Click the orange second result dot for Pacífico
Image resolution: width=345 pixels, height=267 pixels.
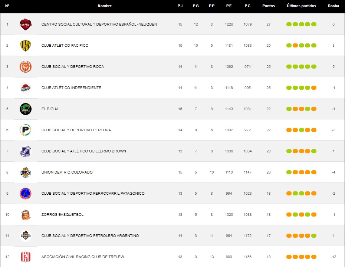pos(295,46)
